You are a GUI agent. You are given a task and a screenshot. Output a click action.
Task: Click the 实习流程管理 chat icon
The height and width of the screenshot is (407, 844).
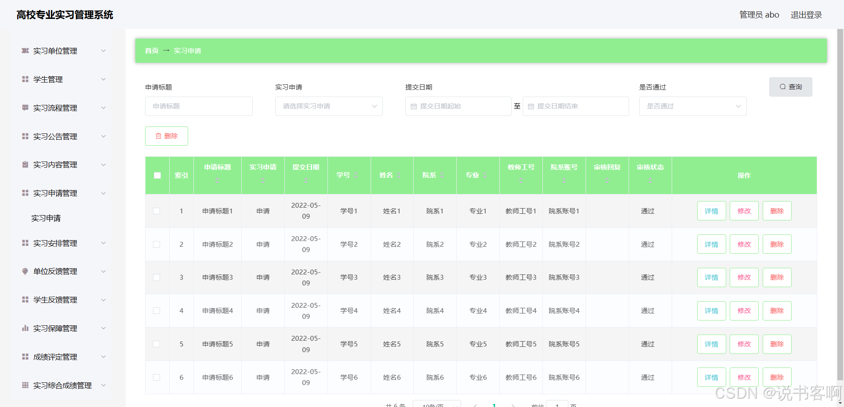pyautogui.click(x=25, y=108)
